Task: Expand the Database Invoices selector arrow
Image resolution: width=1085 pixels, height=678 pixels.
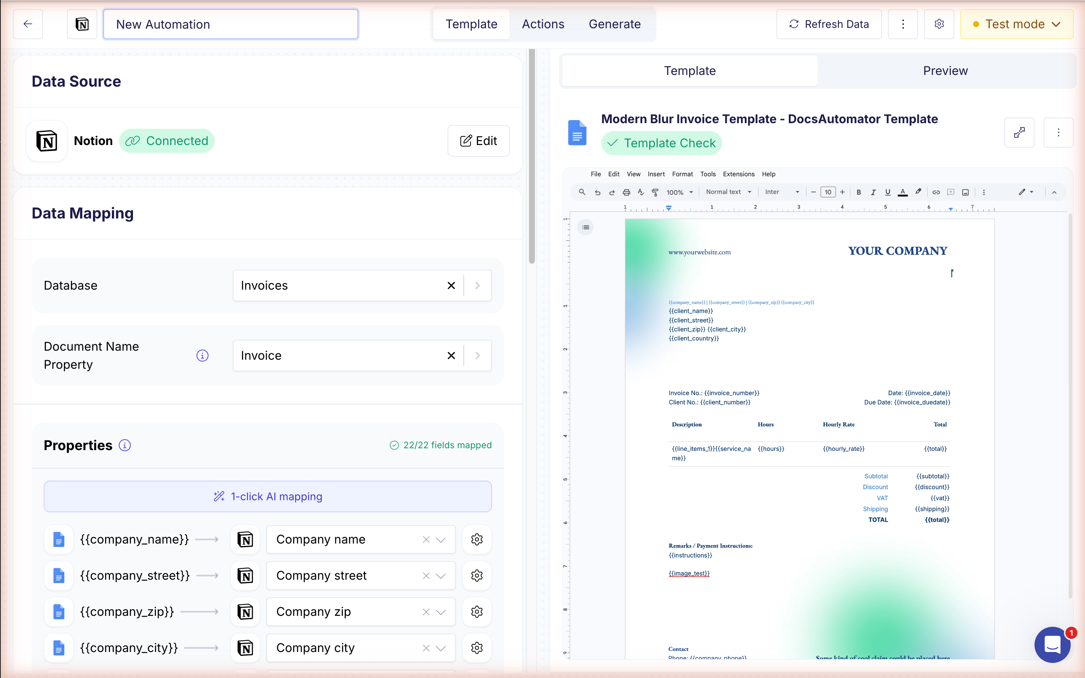Action: (x=477, y=286)
